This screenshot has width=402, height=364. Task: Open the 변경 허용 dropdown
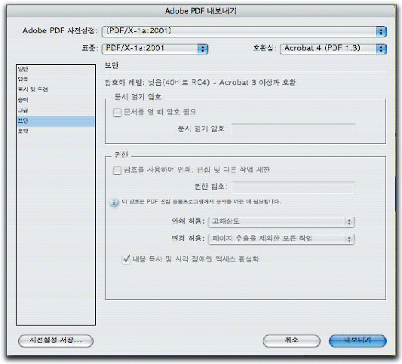point(281,239)
